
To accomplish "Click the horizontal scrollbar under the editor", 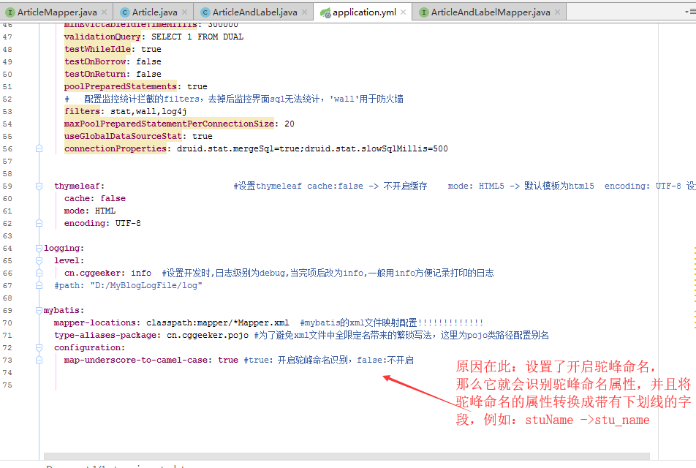I will (347, 456).
